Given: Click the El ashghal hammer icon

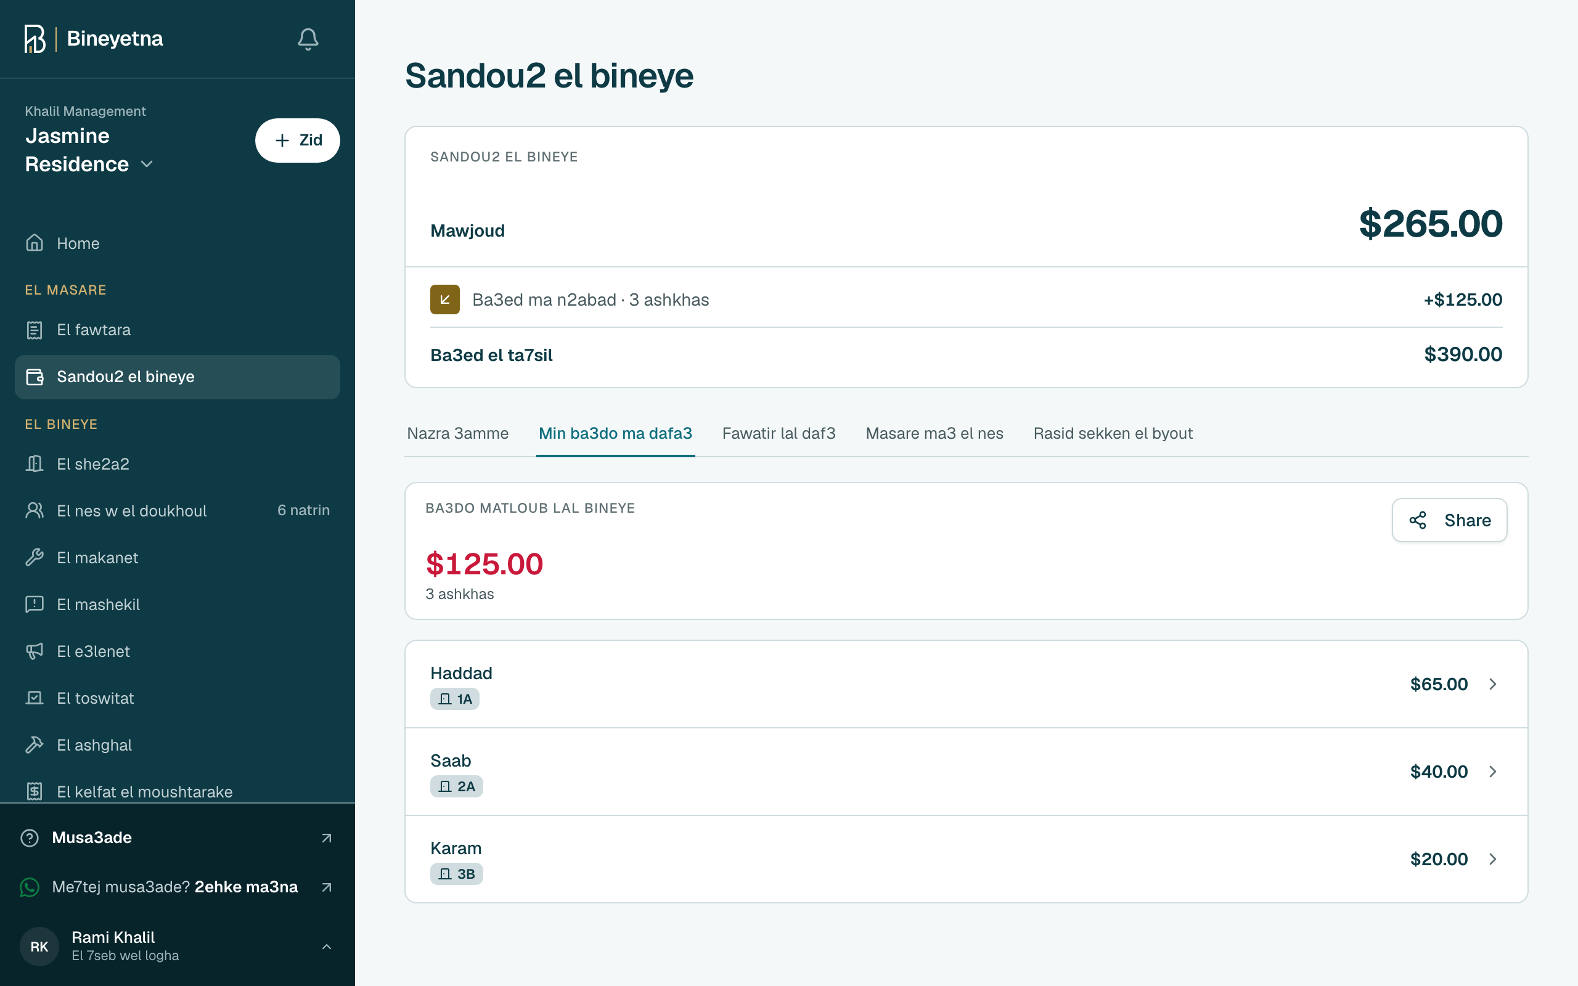Looking at the screenshot, I should [x=35, y=744].
